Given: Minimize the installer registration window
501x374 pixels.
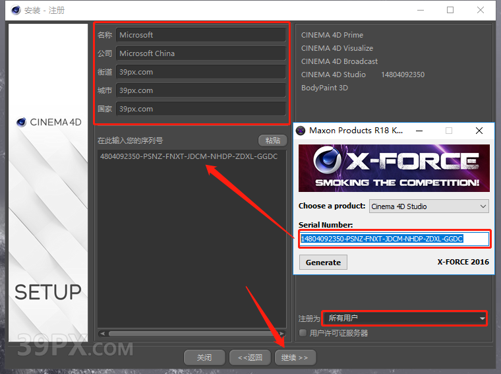Looking at the screenshot, I should click(420, 11).
